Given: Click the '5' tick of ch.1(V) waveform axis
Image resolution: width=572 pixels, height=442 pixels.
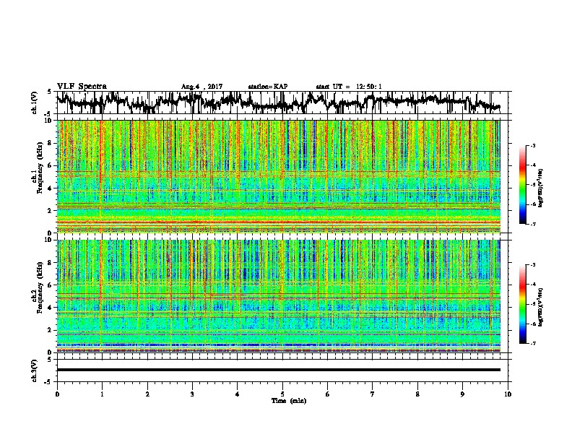Looking at the screenshot, I should [x=49, y=92].
